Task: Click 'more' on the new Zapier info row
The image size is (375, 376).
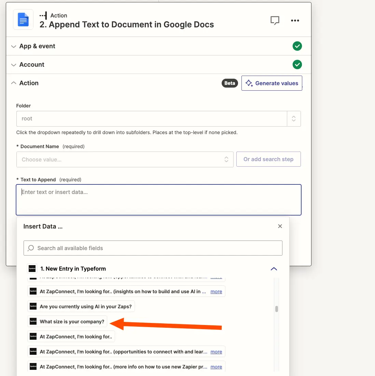Action: 216,367
